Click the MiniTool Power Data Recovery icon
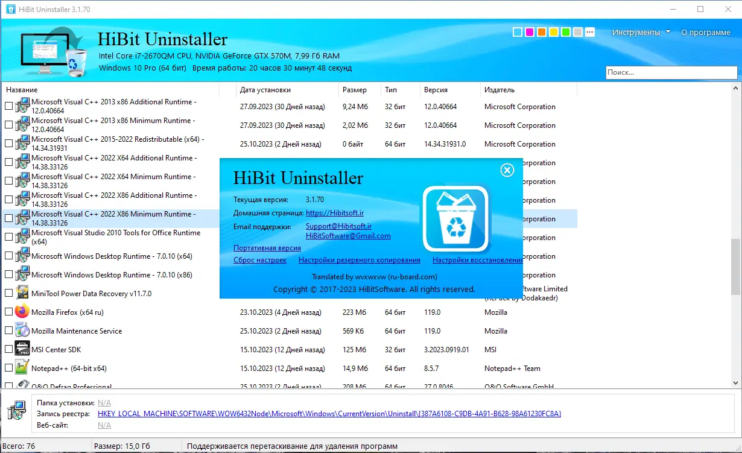 (x=22, y=293)
